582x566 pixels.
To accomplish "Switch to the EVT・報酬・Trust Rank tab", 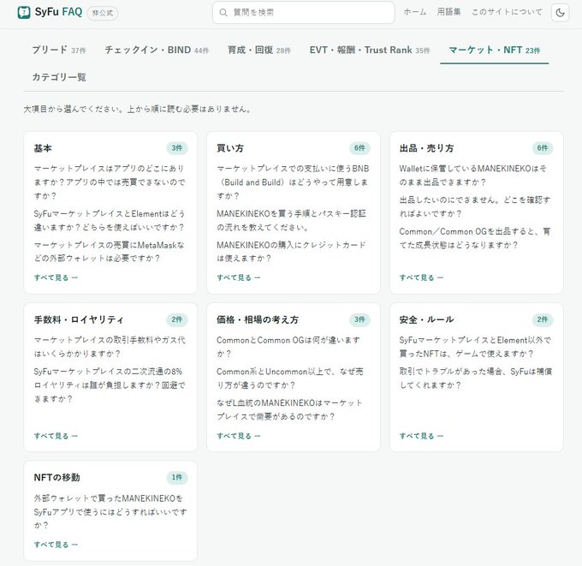I will [x=370, y=51].
